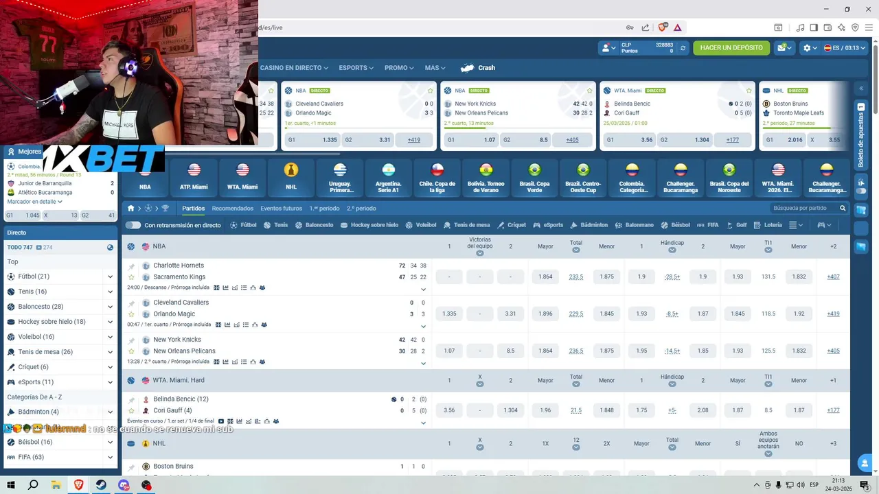Select the Tenis sport filter in the toolbar
This screenshot has width=879, height=494.
click(276, 225)
